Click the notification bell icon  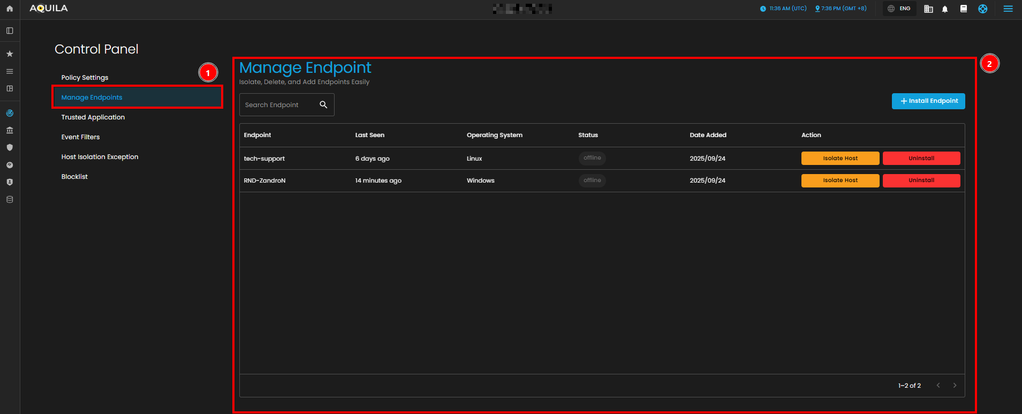tap(945, 9)
